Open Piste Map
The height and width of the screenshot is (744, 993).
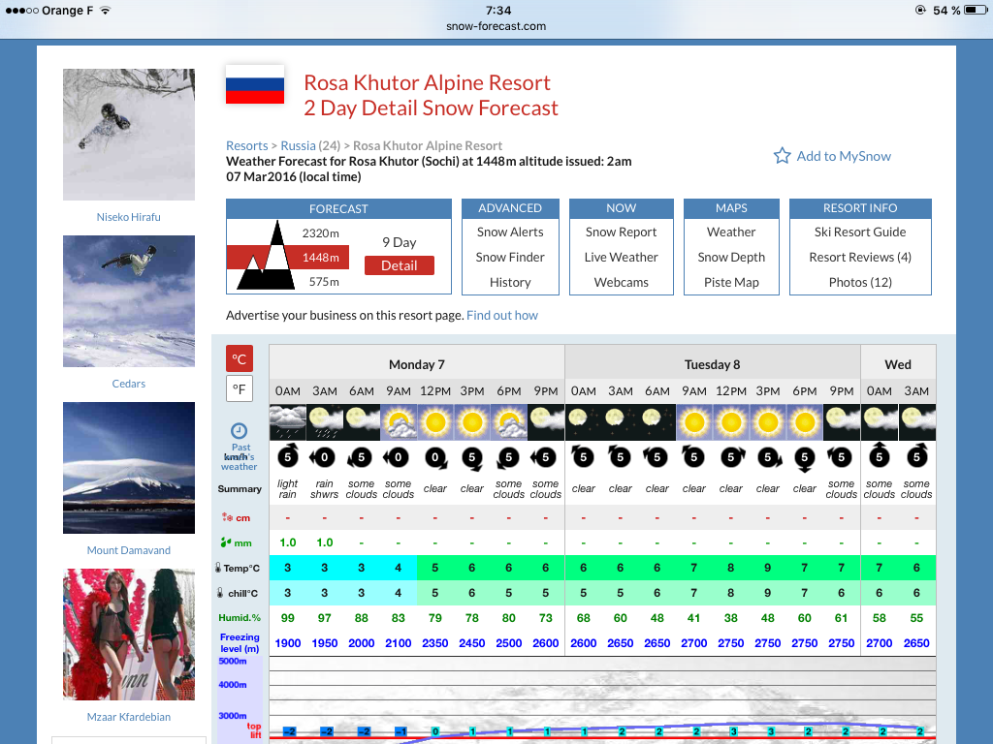731,282
